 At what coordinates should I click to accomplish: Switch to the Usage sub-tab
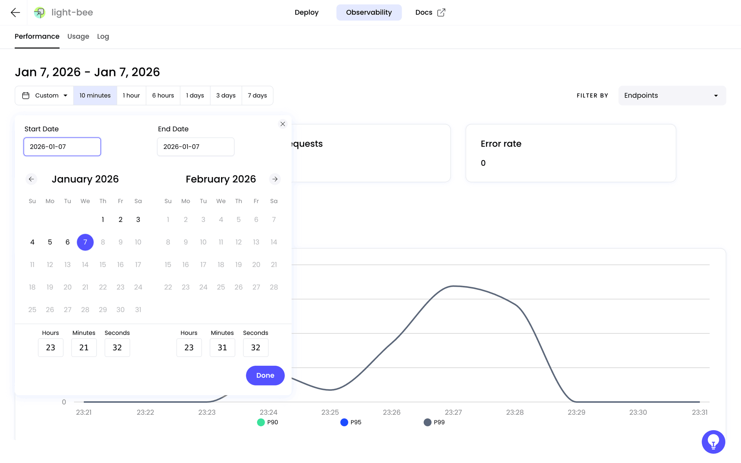click(x=78, y=36)
